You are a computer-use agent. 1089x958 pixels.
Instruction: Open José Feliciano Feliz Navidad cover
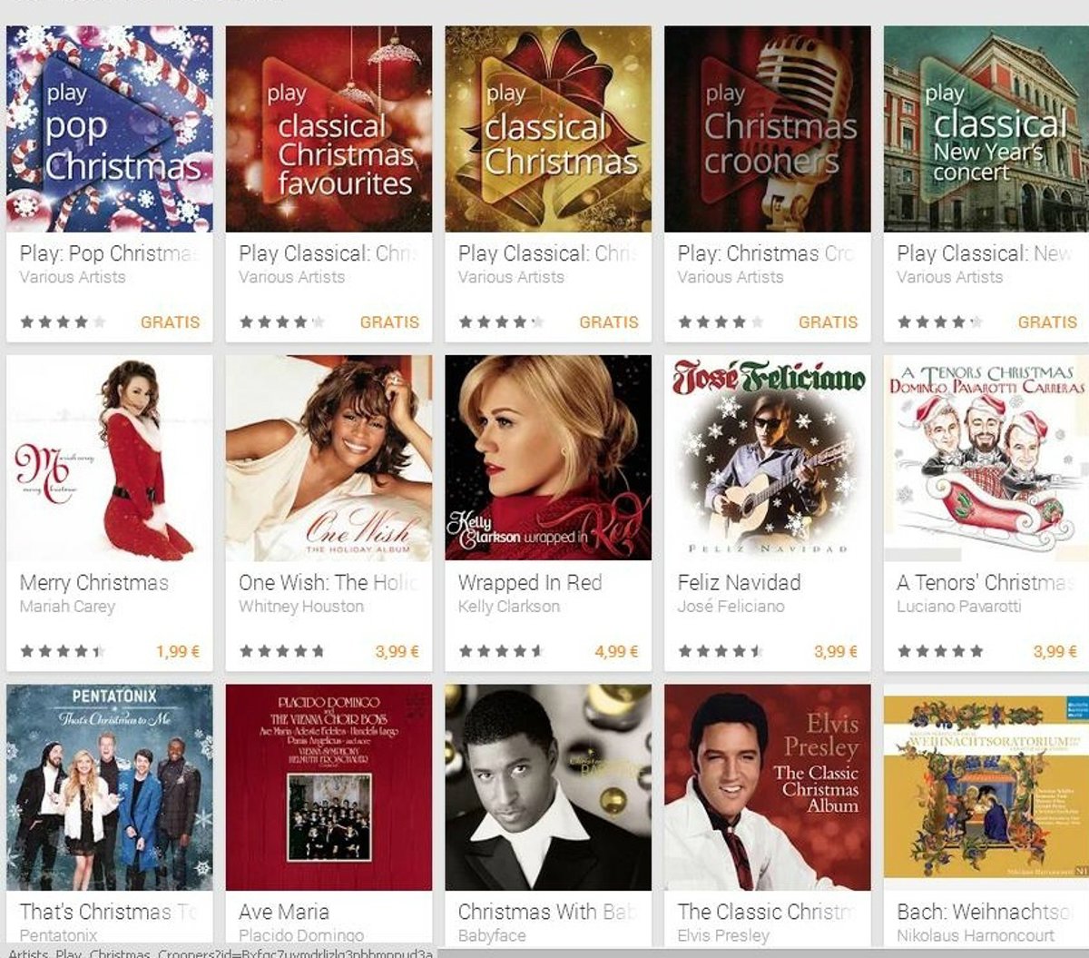(x=768, y=458)
